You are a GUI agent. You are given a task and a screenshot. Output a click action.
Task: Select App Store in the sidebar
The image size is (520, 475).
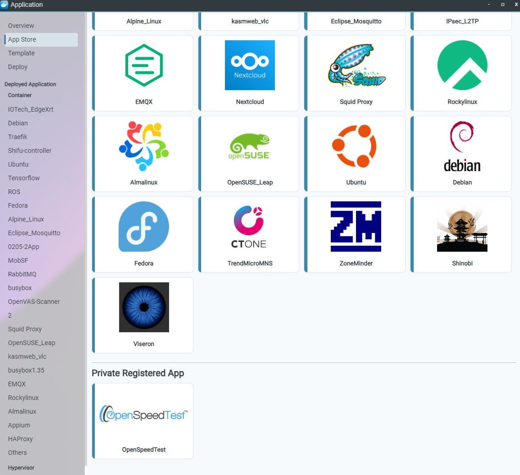[x=41, y=39]
